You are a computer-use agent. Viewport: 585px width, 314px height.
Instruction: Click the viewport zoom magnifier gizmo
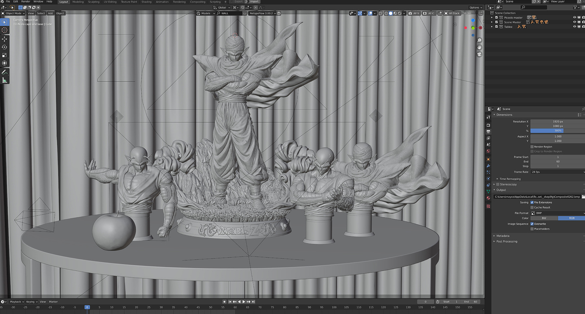click(x=480, y=40)
